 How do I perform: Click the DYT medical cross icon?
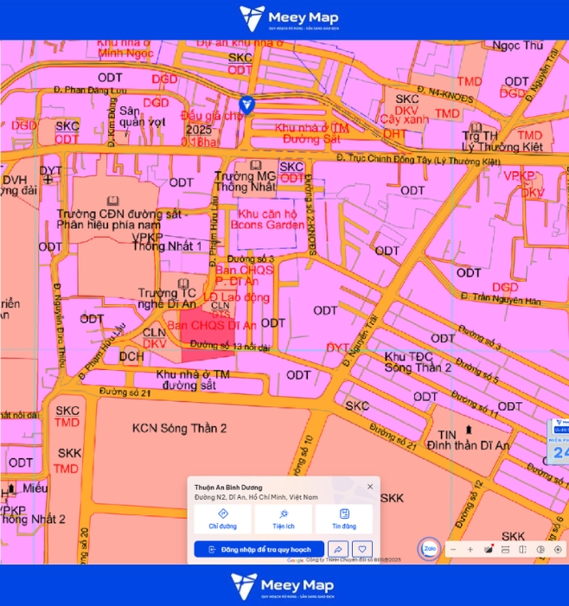pos(48,179)
